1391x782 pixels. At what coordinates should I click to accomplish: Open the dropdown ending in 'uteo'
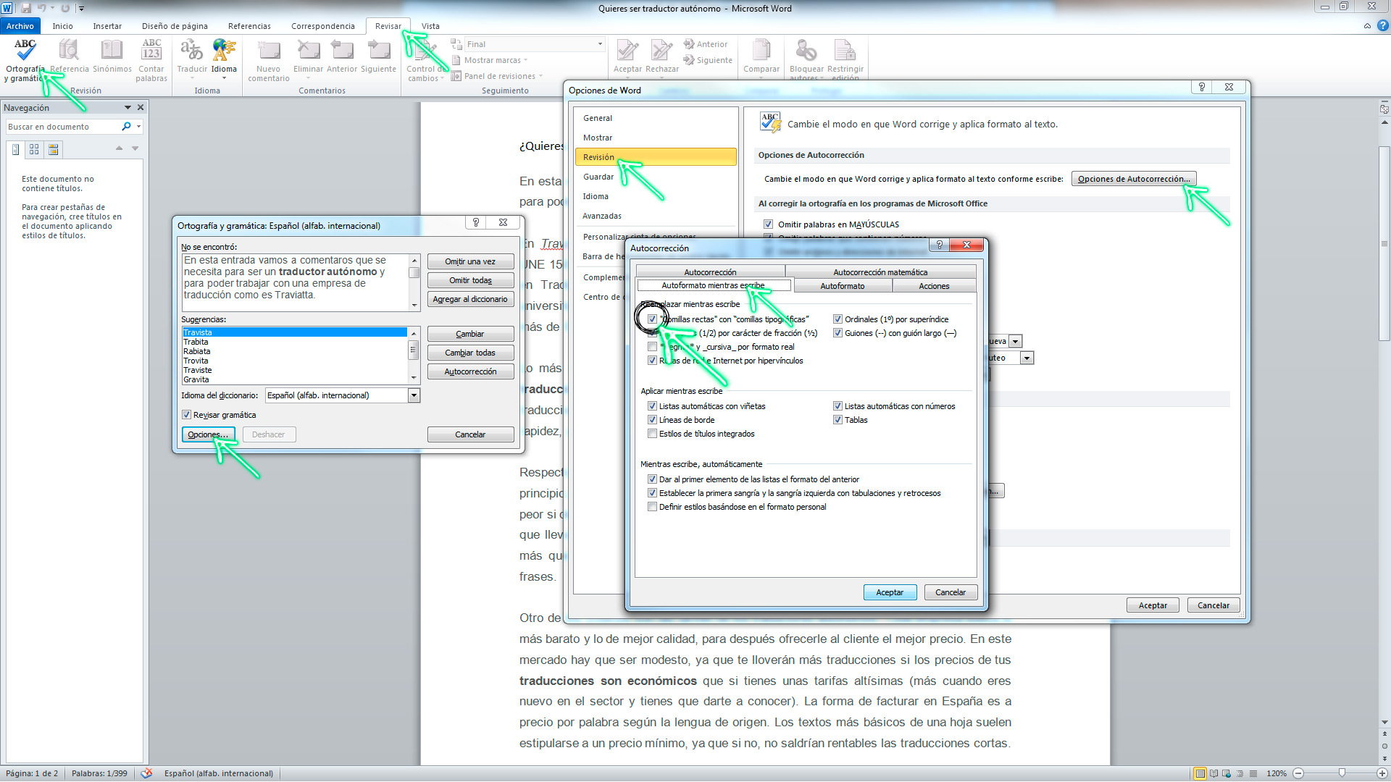pyautogui.click(x=1027, y=358)
